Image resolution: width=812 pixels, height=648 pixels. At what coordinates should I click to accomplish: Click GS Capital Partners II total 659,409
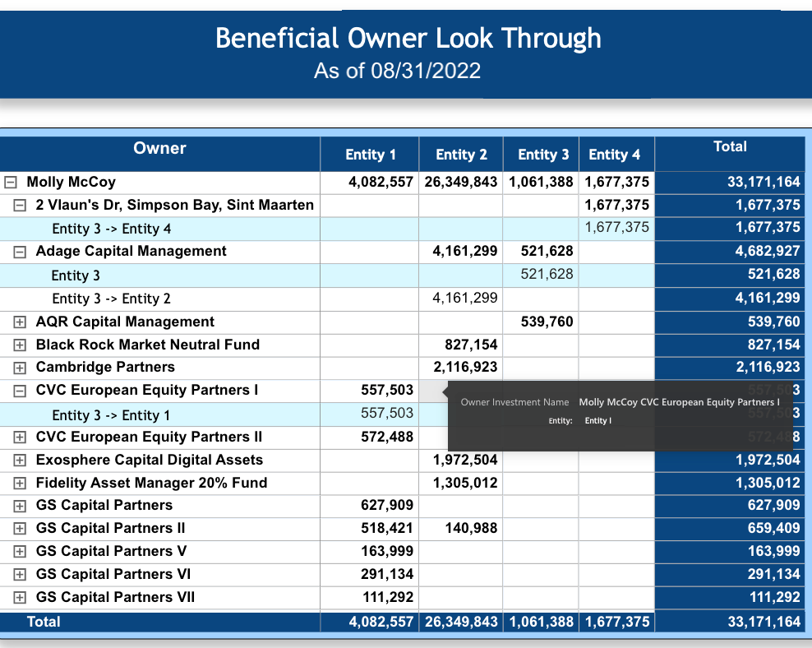click(x=774, y=528)
